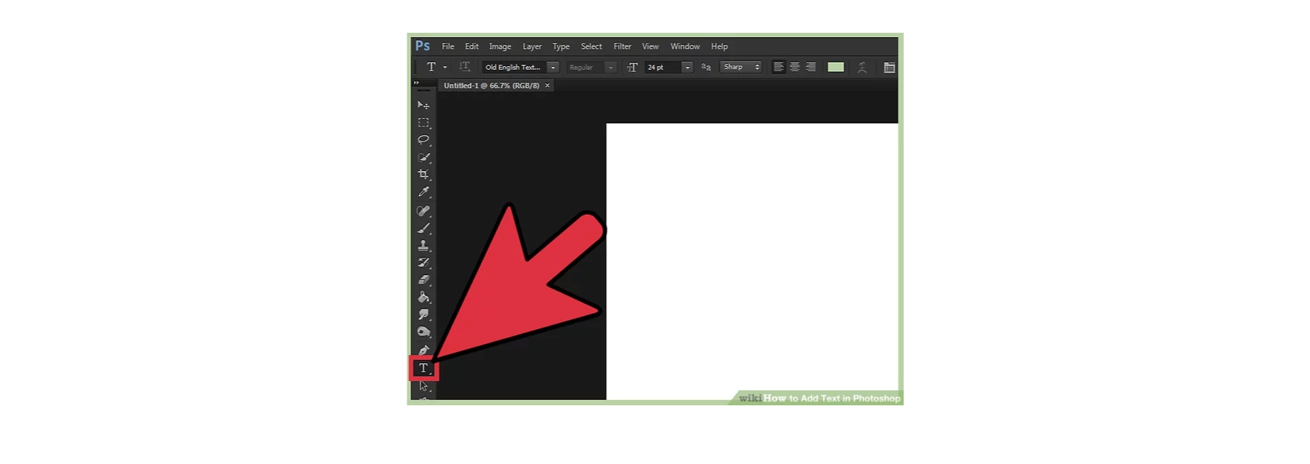Open the File menu
This screenshot has height=464, width=1310.
(448, 46)
